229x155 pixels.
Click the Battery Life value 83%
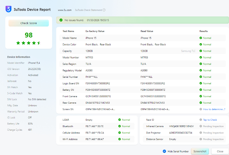[30, 124]
